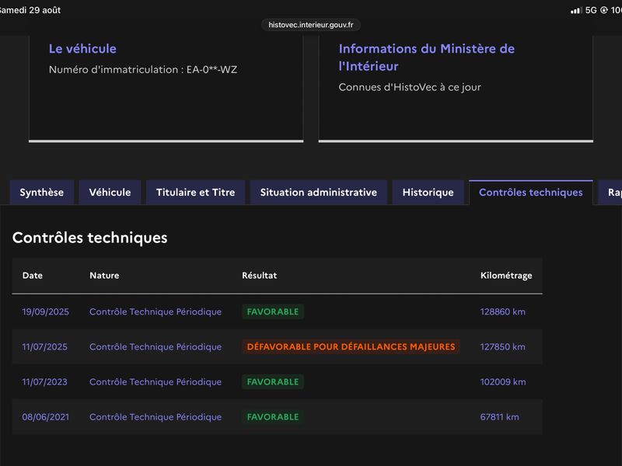Open the Synthèse tab
This screenshot has width=622, height=466.
[42, 193]
